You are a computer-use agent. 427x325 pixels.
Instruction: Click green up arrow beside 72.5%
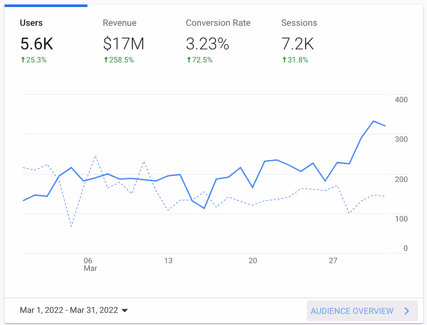tap(189, 60)
